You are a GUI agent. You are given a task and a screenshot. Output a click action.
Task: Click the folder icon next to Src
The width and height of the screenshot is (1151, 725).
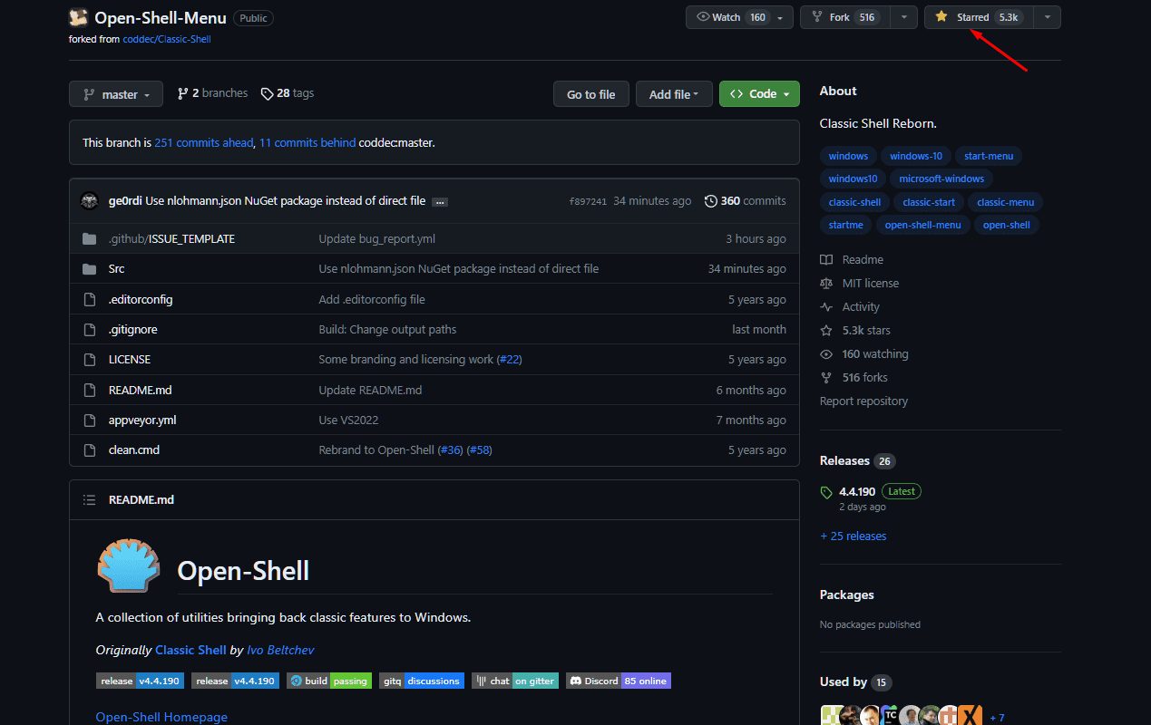(x=89, y=269)
